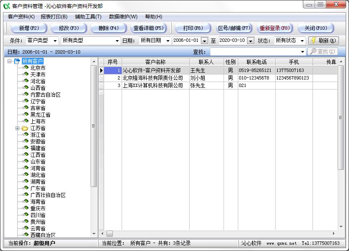This screenshot has height=251, width=349.
Task: Open the 辅助工具(T) menu
Action: [x=88, y=17]
